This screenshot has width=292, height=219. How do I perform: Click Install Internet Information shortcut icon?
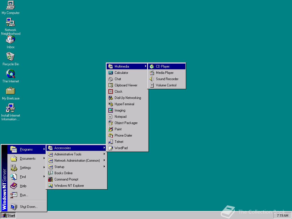[x=11, y=108]
